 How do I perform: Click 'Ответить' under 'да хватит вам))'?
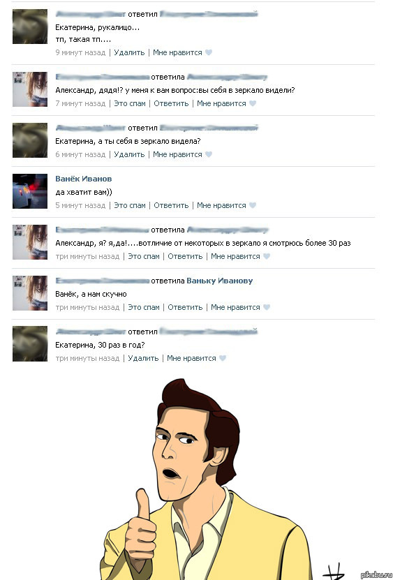click(171, 205)
